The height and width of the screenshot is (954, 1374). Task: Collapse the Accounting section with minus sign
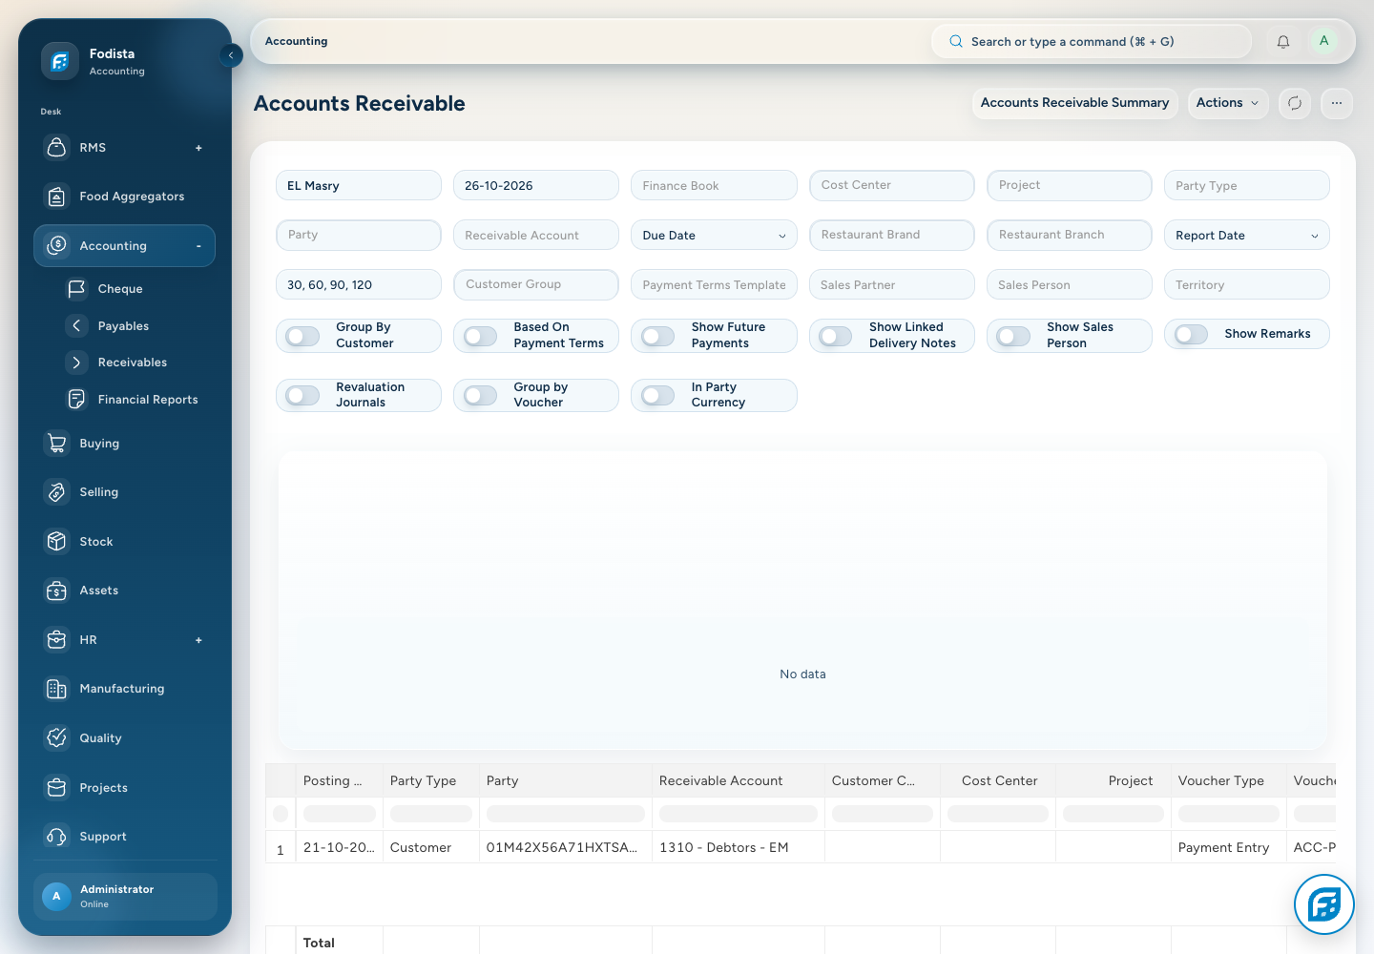pyautogui.click(x=198, y=246)
